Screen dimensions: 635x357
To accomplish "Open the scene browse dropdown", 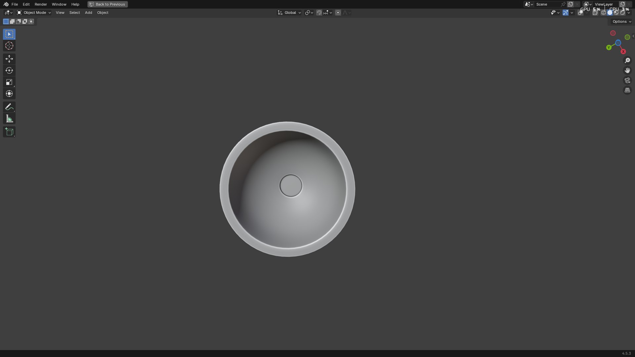I will click(x=529, y=4).
